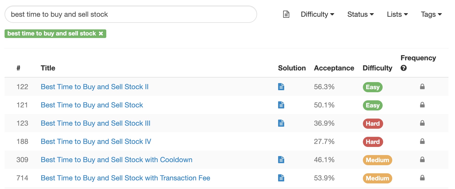455x189 pixels.
Task: Open the Tags dropdown filter
Action: coord(431,14)
